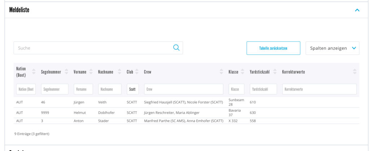The height and width of the screenshot is (151, 370).
Task: Sort by Klasse column arrows
Action: point(242,71)
